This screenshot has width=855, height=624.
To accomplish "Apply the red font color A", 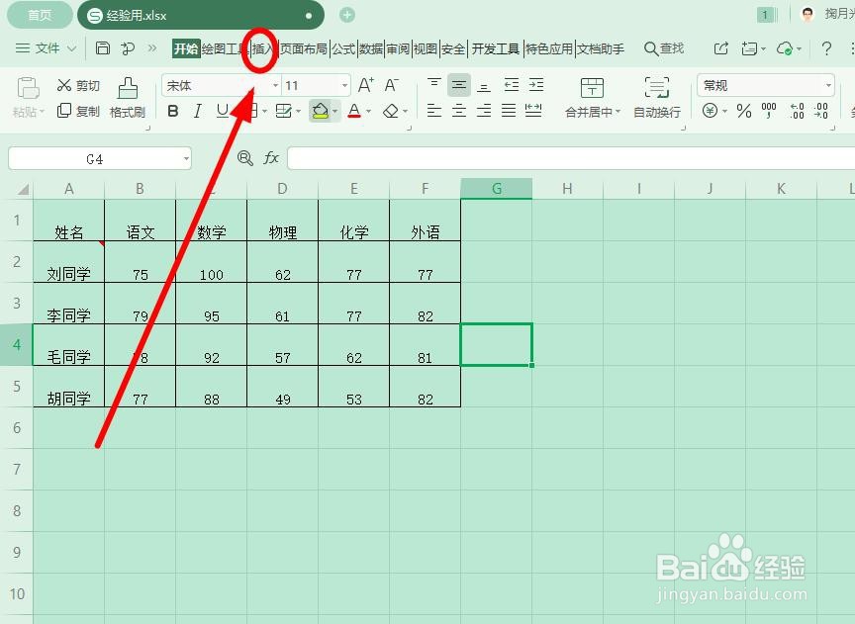I will point(354,111).
